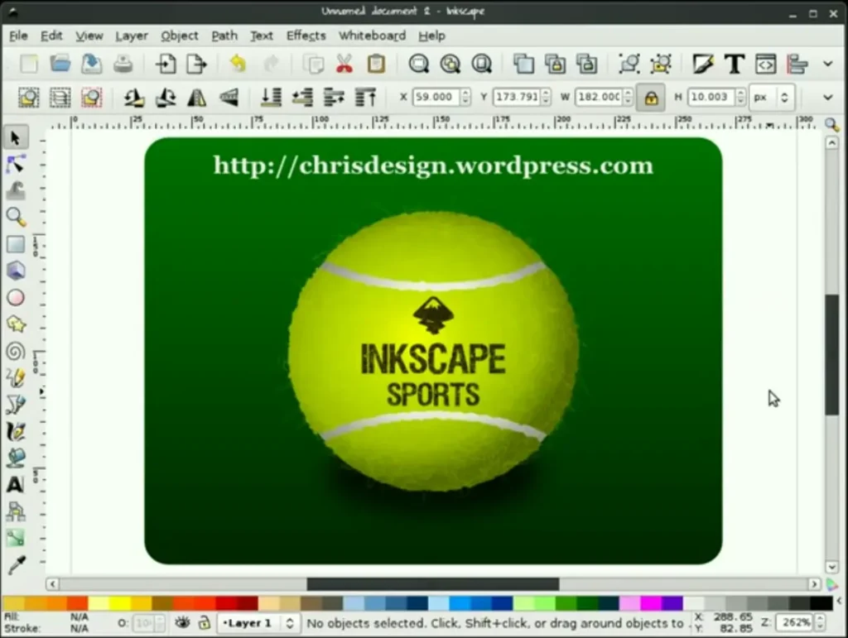848x638 pixels.
Task: Step the zoom percentage spinner
Action: coord(820,622)
